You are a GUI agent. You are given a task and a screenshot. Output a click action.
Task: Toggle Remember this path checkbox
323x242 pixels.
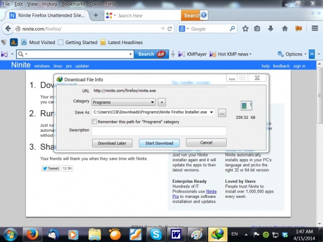(x=94, y=122)
